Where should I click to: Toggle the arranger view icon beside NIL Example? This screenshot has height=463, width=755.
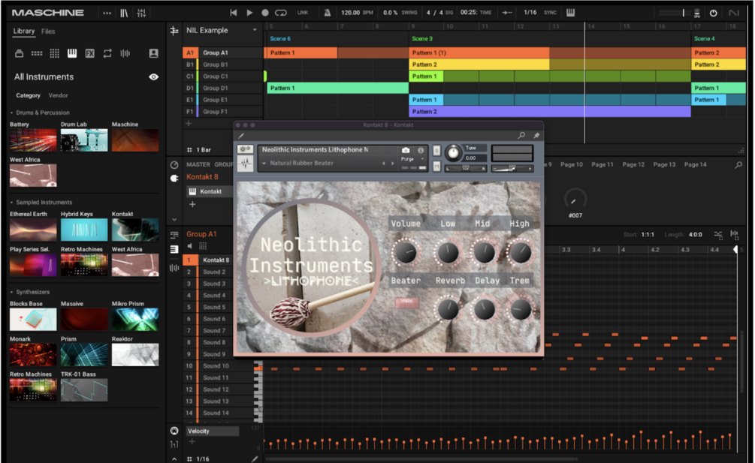(x=174, y=31)
